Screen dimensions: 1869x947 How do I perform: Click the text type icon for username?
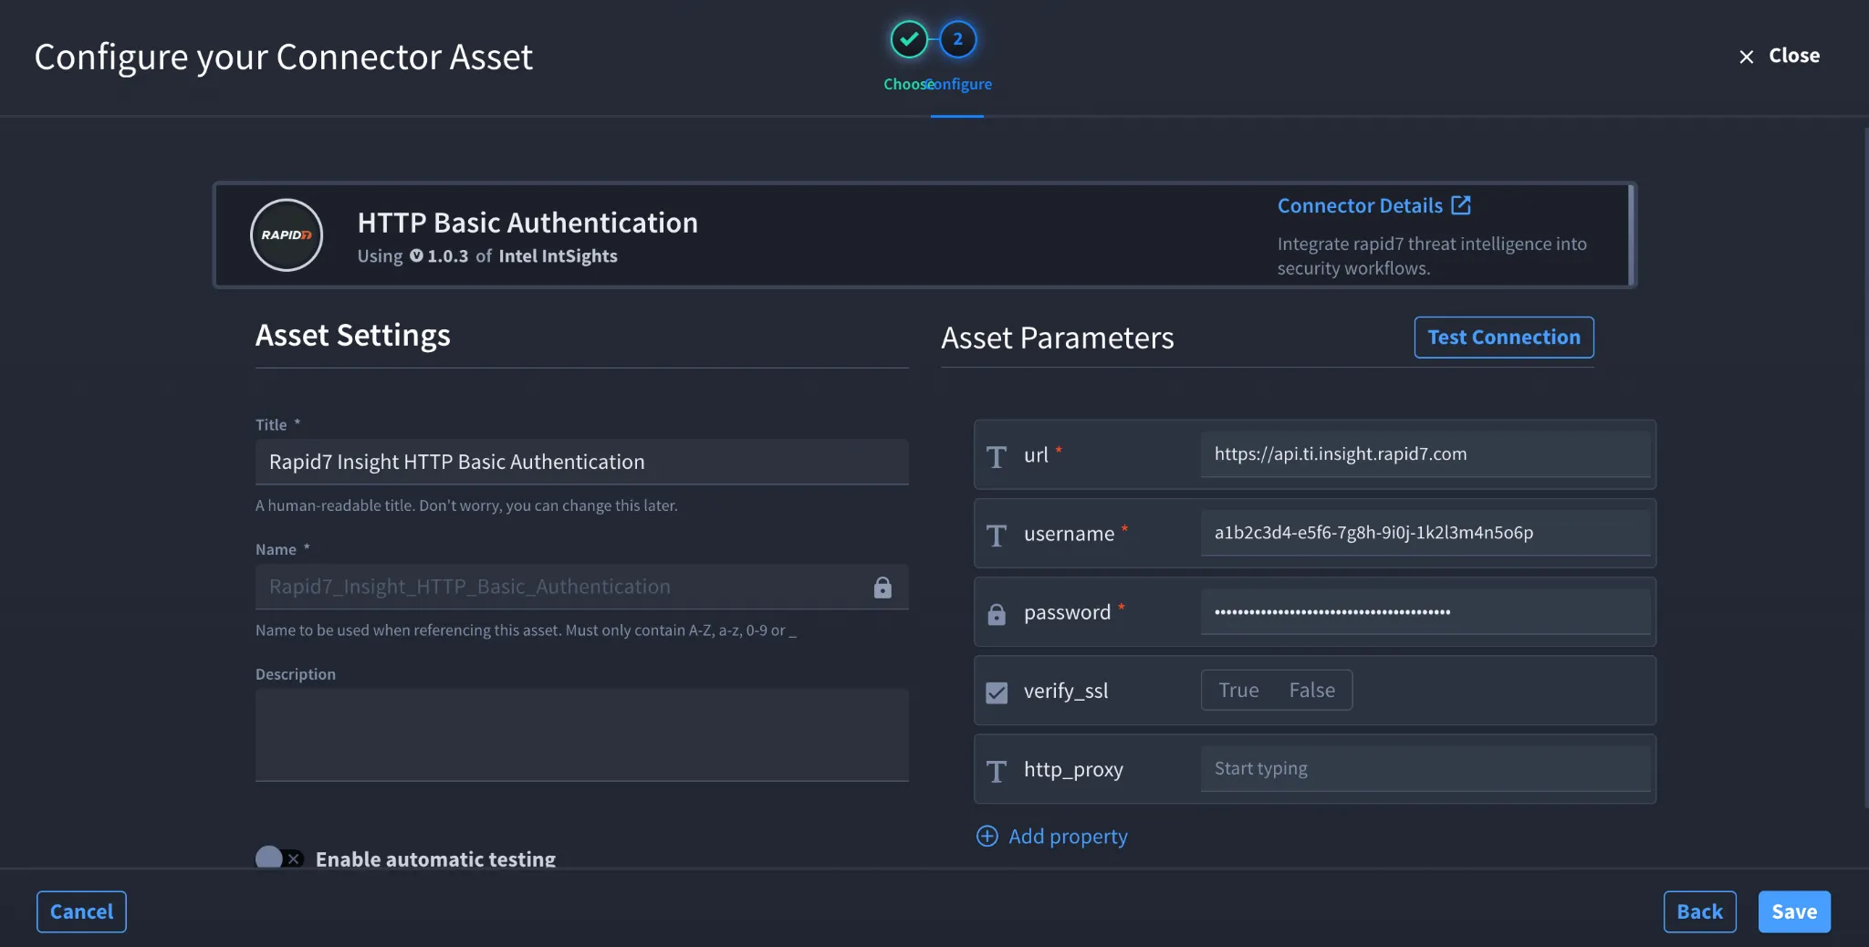(997, 535)
